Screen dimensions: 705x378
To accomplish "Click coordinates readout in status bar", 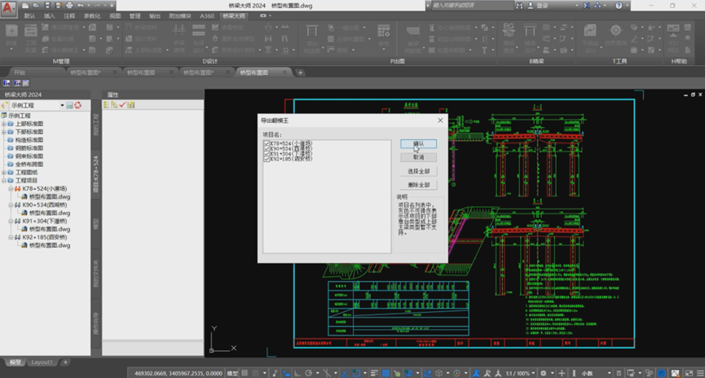I will [x=178, y=373].
